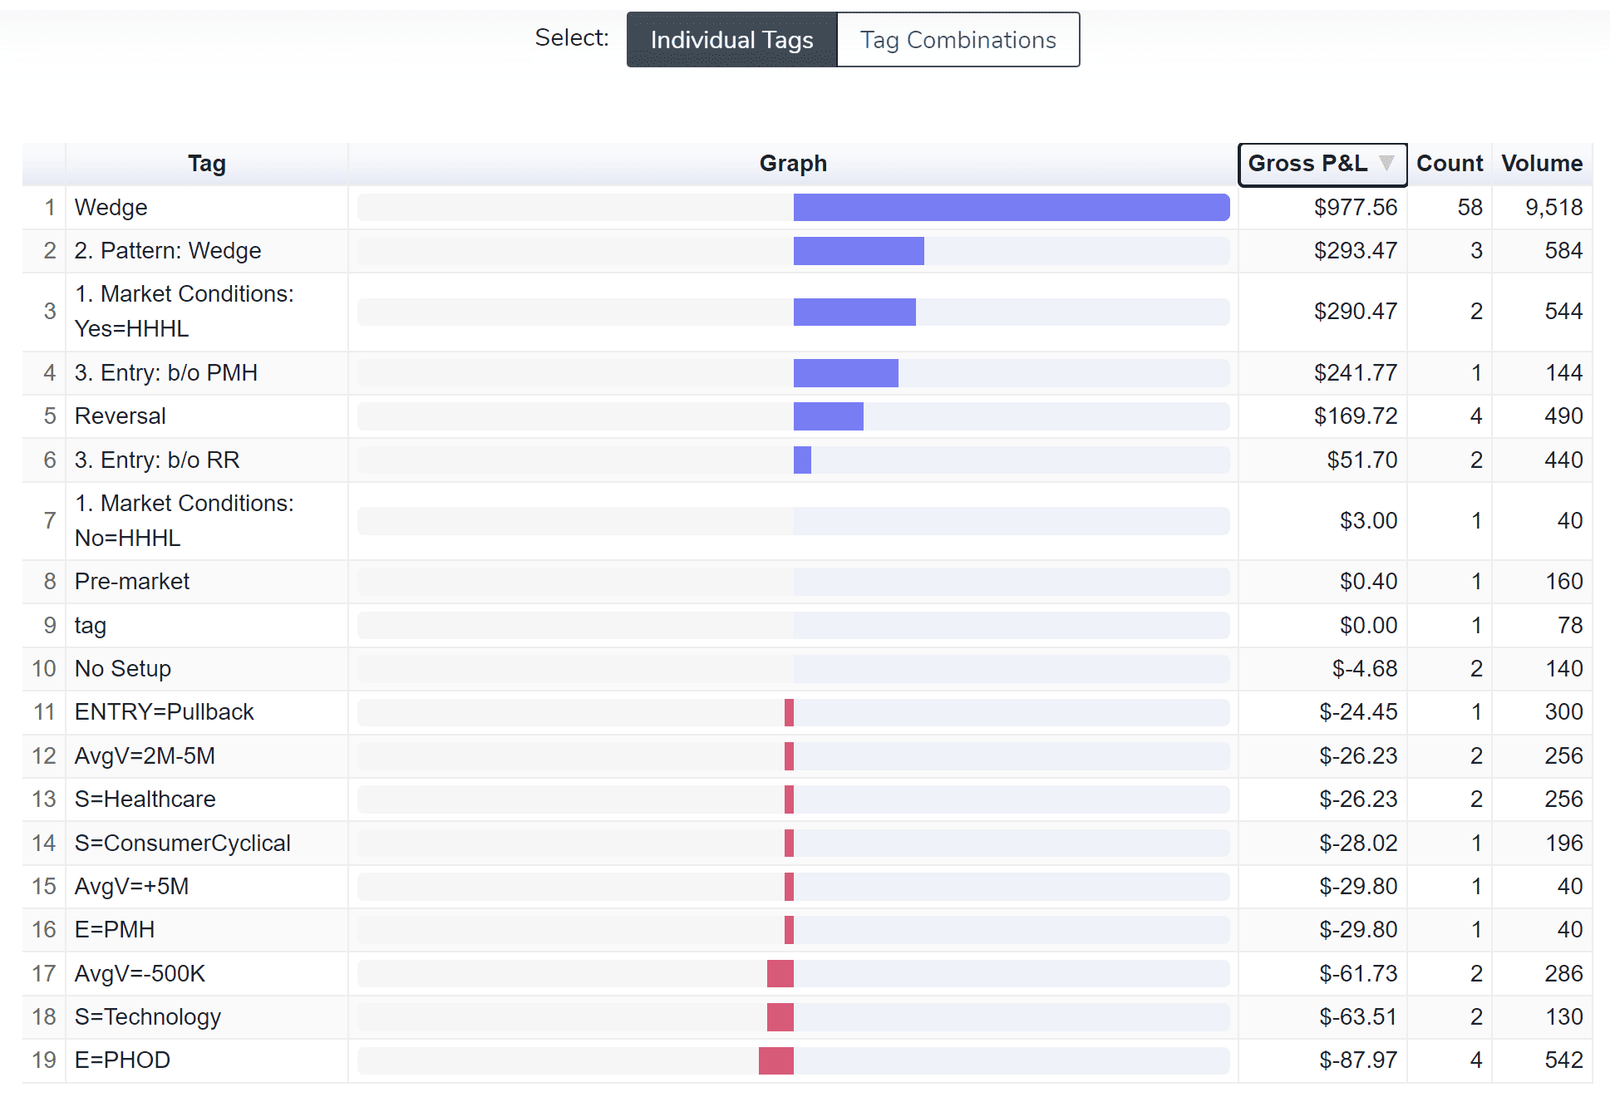Click the blue Wedge P&L bar
Viewport: 1610px width, 1097px height.
[x=1011, y=208]
